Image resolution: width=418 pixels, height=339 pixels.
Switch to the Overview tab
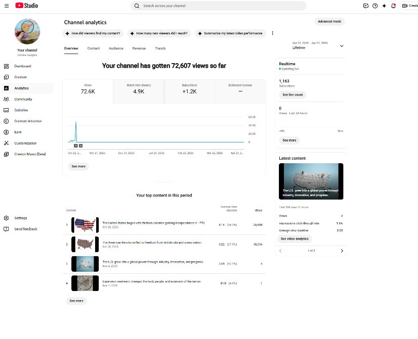click(71, 49)
